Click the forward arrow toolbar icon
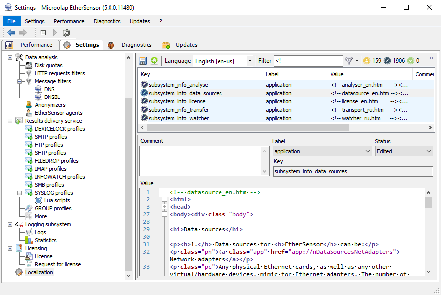The image size is (441, 295). point(23,33)
